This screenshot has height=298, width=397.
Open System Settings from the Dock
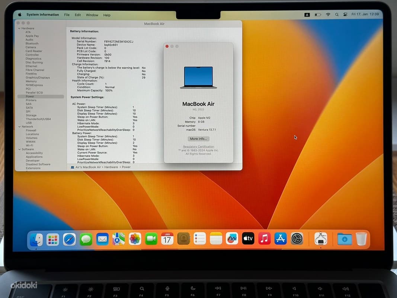coord(297,238)
